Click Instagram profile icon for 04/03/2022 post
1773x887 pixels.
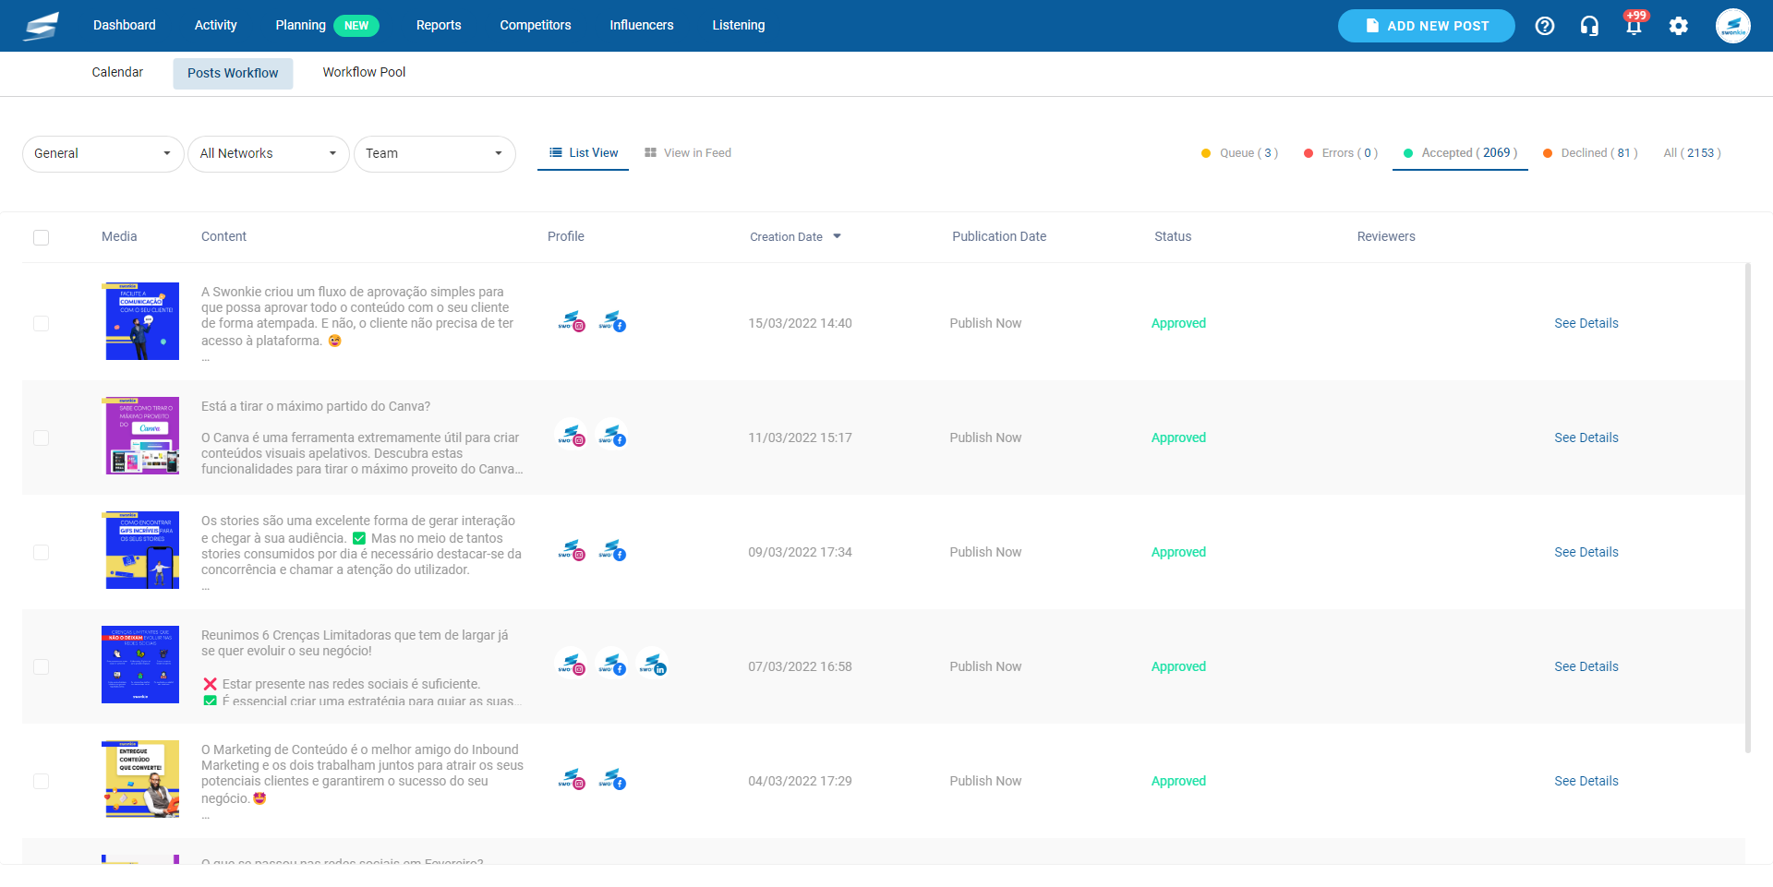572,779
